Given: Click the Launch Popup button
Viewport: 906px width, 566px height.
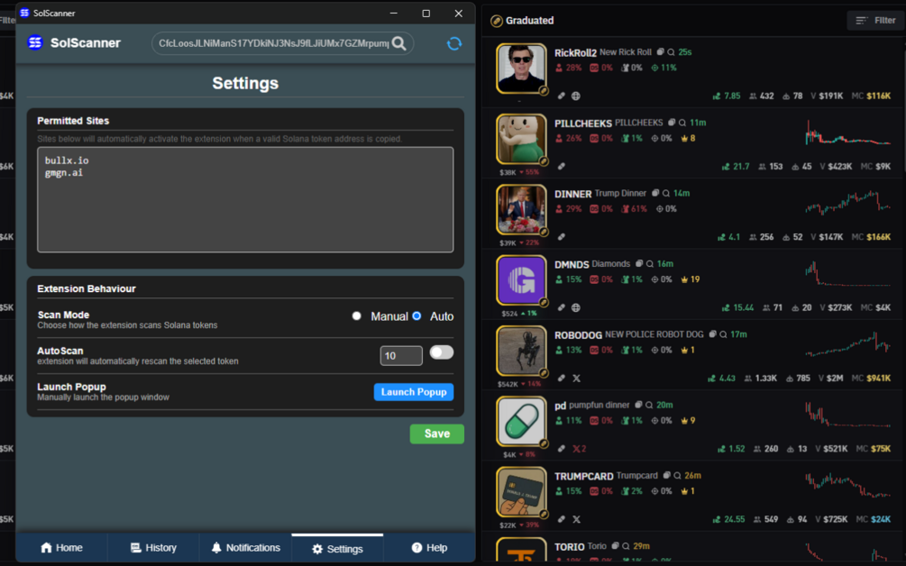Looking at the screenshot, I should tap(414, 391).
